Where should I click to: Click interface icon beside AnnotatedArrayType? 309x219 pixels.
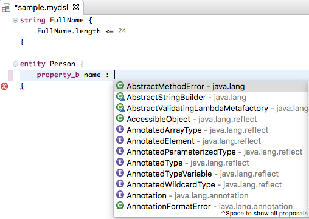point(120,129)
